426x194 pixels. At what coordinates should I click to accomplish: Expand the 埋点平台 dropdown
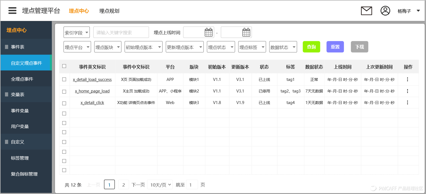[77, 47]
